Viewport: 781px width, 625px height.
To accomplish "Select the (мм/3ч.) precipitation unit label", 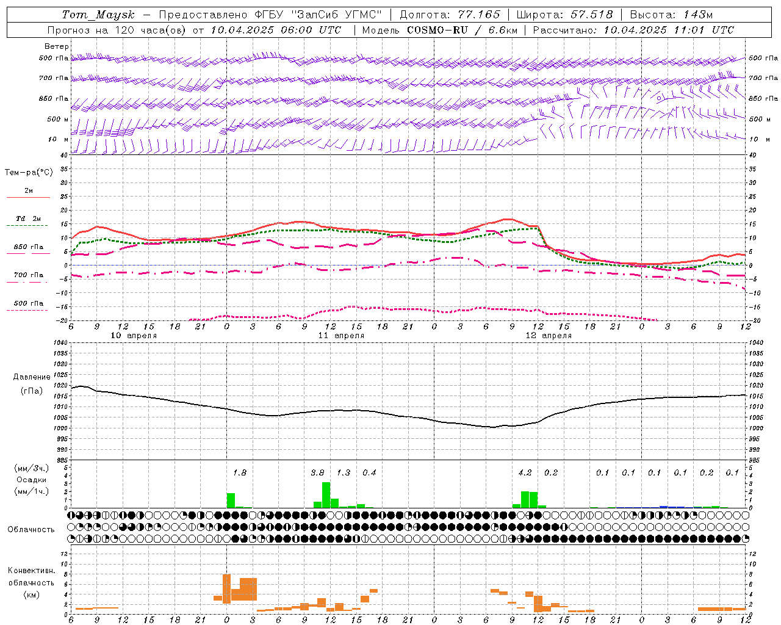I will (31, 468).
